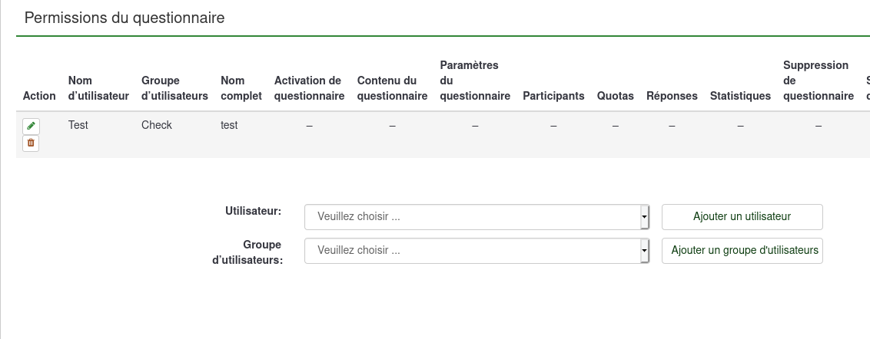Image resolution: width=870 pixels, height=339 pixels.
Task: Click the Participants column header
Action: click(553, 96)
